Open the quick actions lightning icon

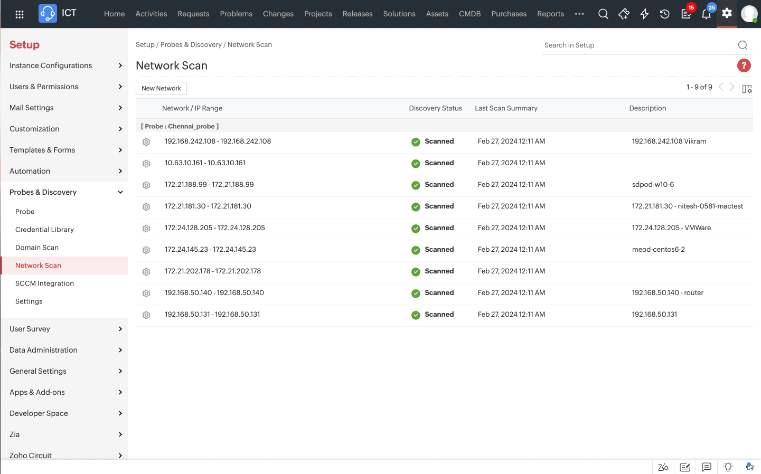[x=644, y=14]
